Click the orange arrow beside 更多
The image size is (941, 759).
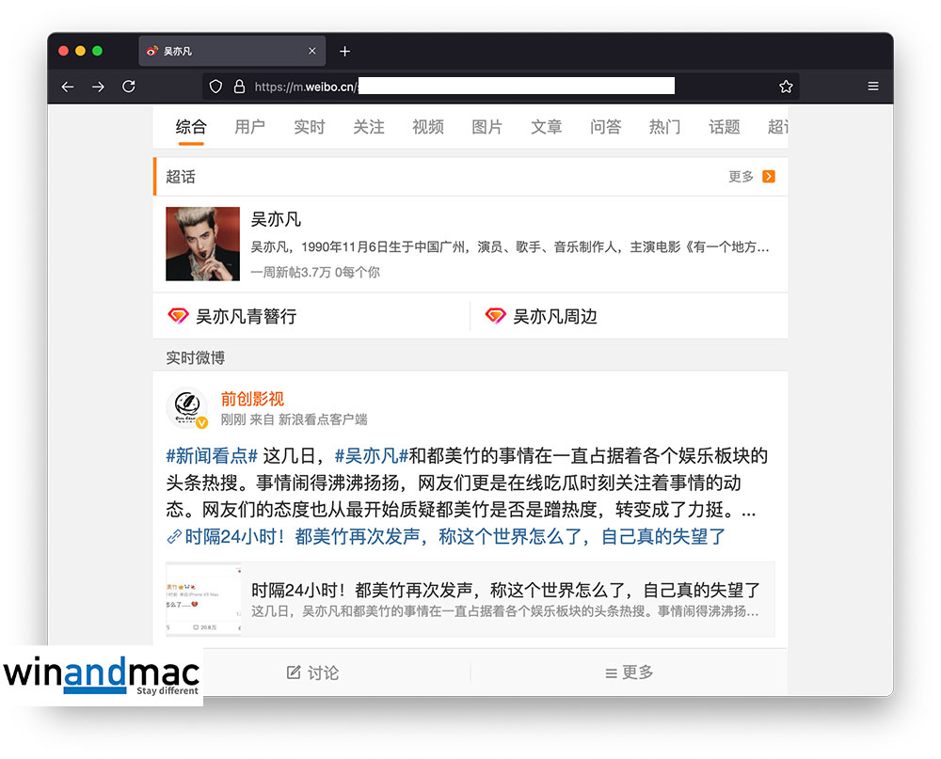tap(769, 177)
